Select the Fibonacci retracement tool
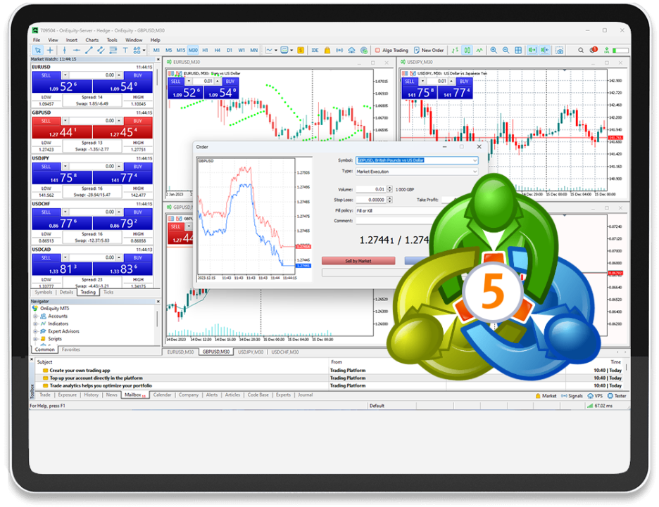 click(113, 51)
